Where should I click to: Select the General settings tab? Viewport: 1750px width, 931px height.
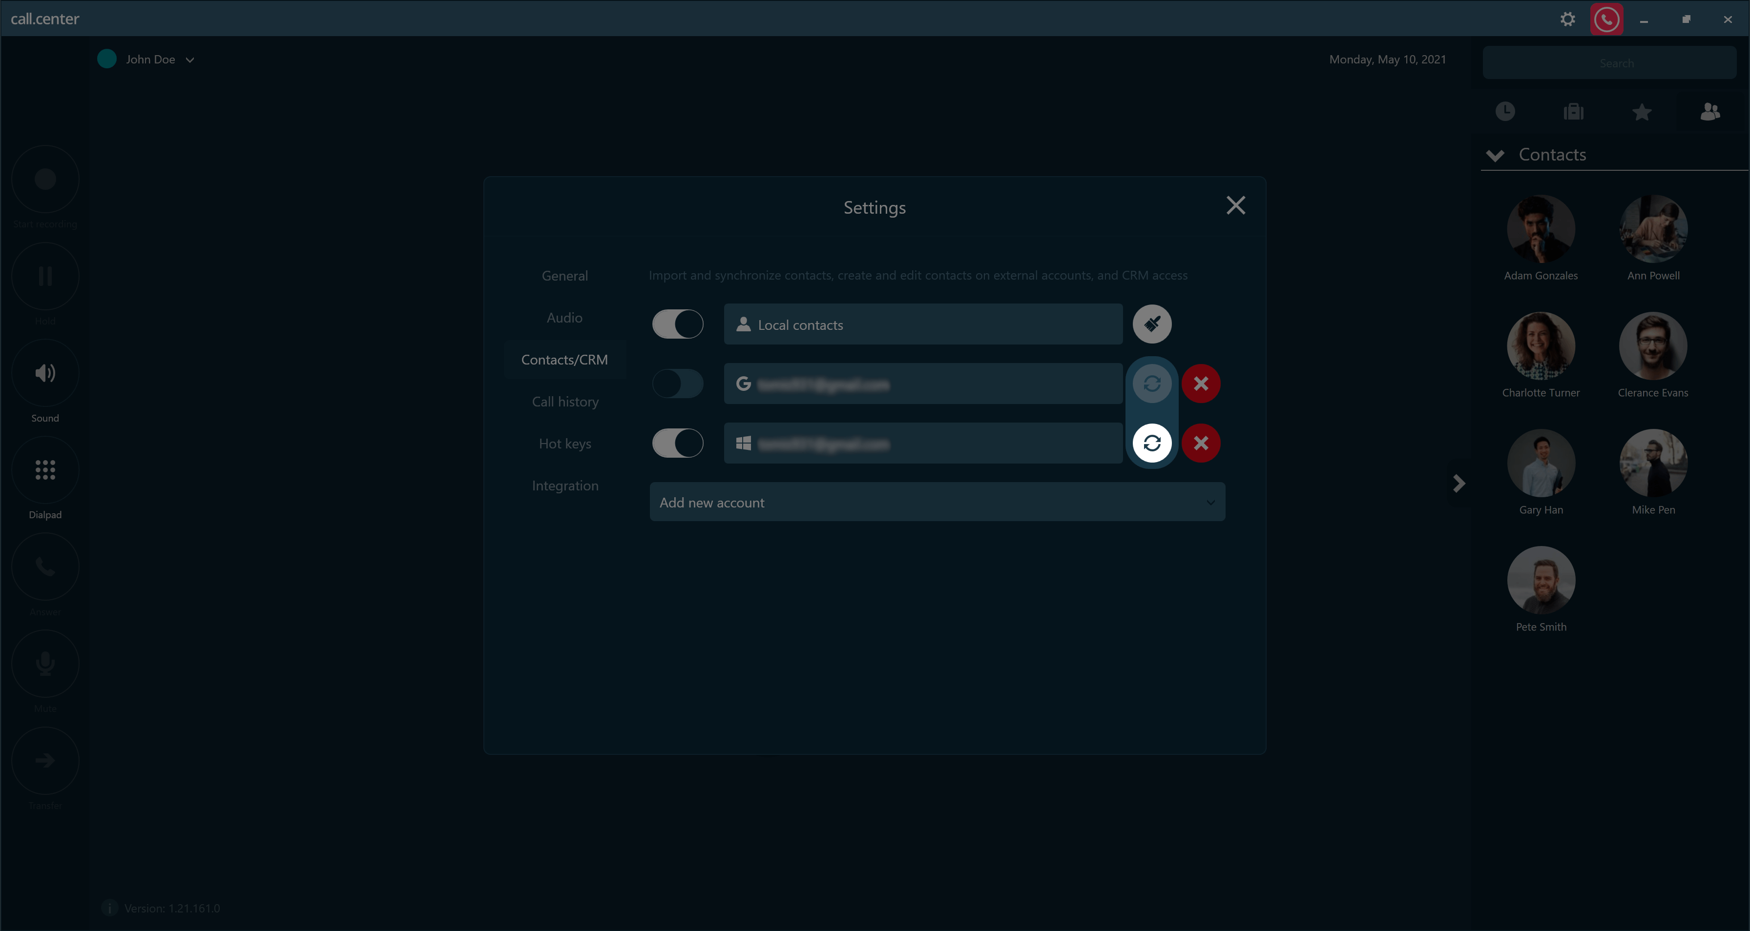(x=565, y=275)
